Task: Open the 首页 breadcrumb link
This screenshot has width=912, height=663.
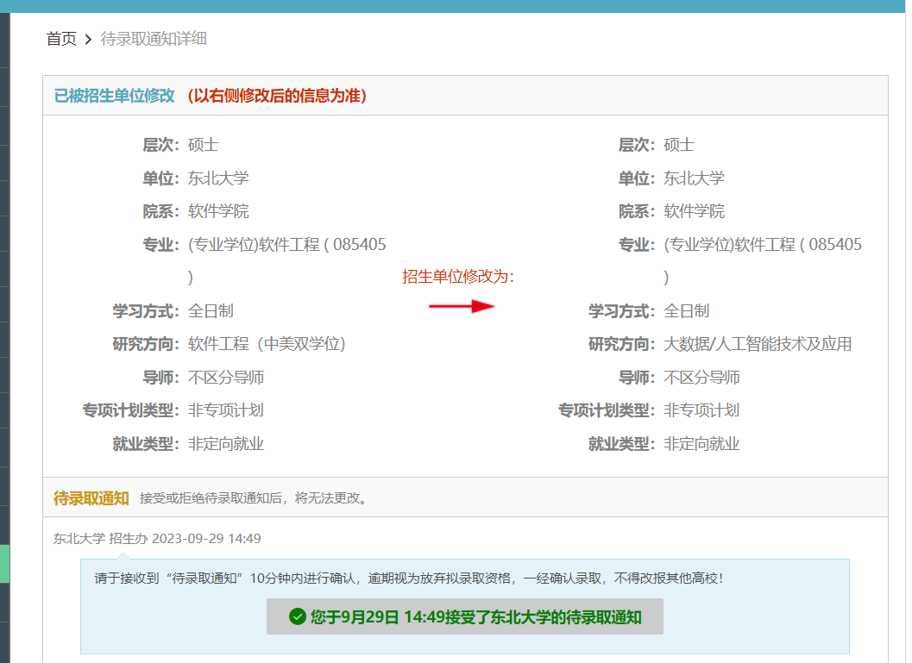Action: [x=60, y=39]
